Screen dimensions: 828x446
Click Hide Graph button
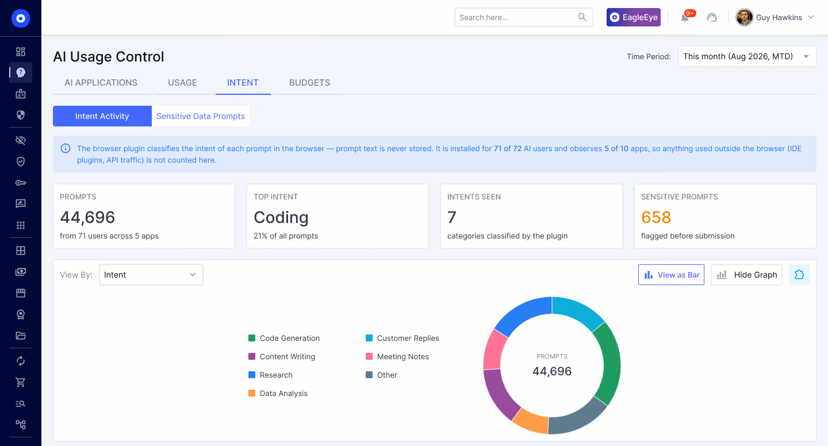pos(746,275)
